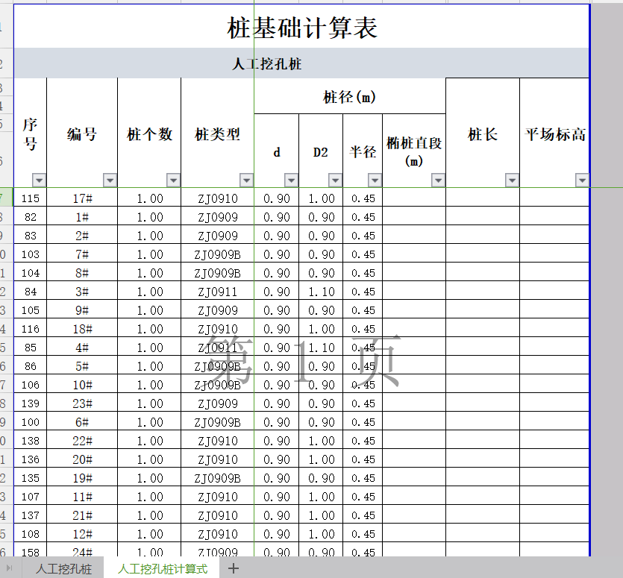Screen dimensions: 623x578
Task: Open the 桩长 column filter dropdown
Action: (x=512, y=180)
